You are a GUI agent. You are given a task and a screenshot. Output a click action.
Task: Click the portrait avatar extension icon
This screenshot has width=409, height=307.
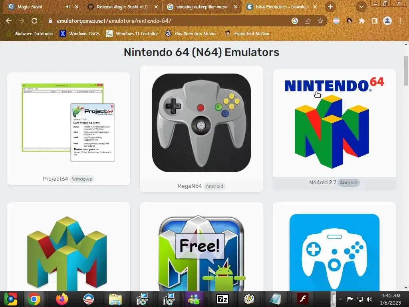(349, 21)
